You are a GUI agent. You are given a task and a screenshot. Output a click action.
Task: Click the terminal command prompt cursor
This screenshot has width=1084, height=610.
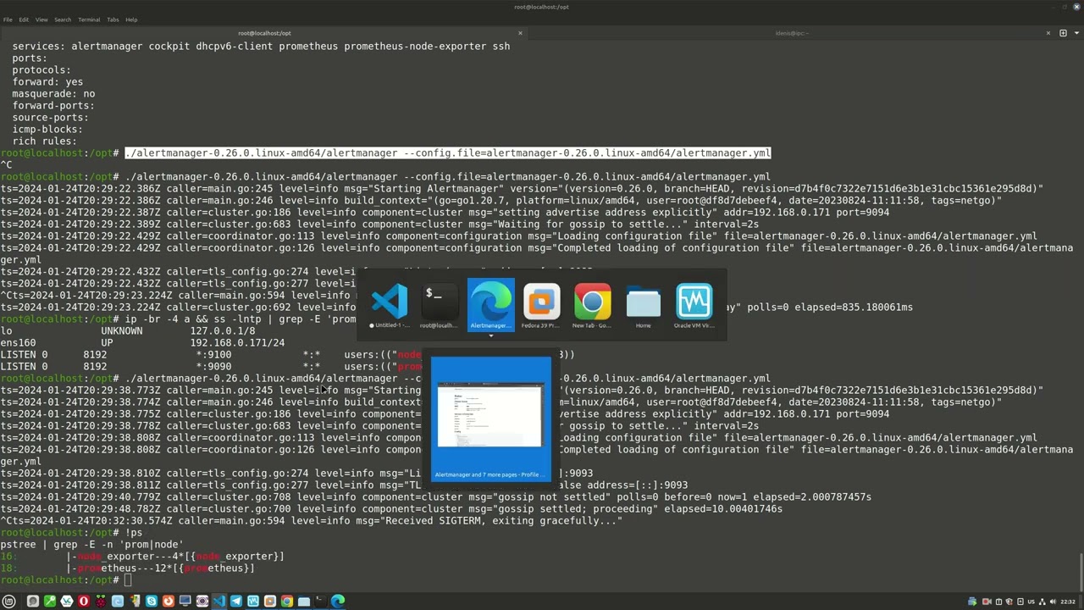(x=128, y=580)
